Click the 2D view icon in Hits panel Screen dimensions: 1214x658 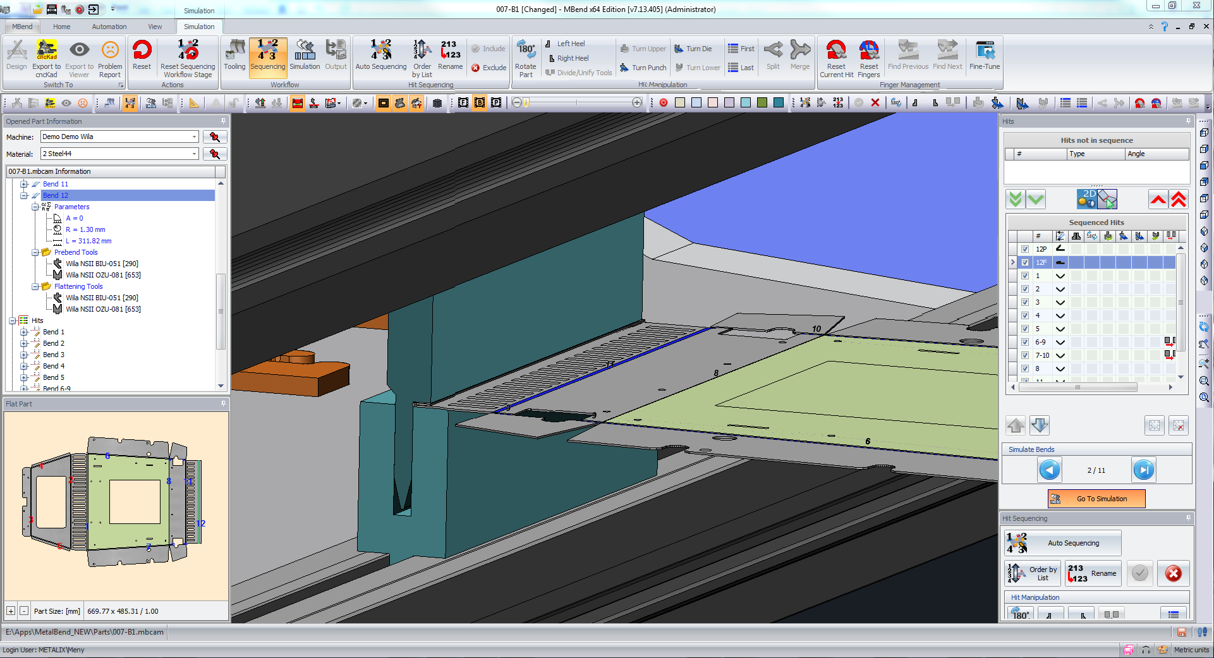coord(1086,199)
